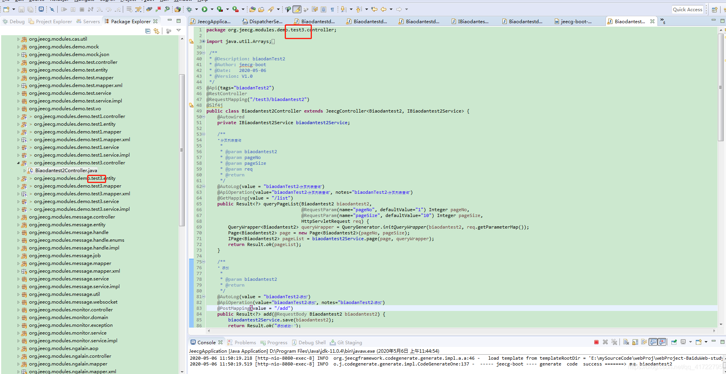Screen dimensions: 726x374
Task: Toggle console Word Wrap icon
Action: pos(644,342)
